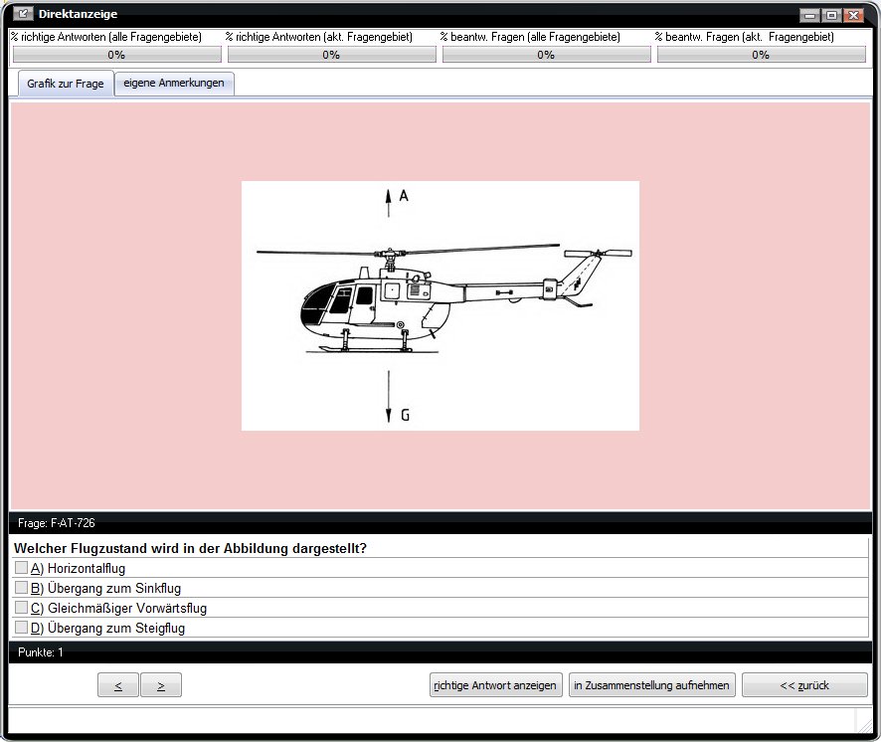Click the << zurück button
Screen dimensions: 881x742
click(x=804, y=684)
